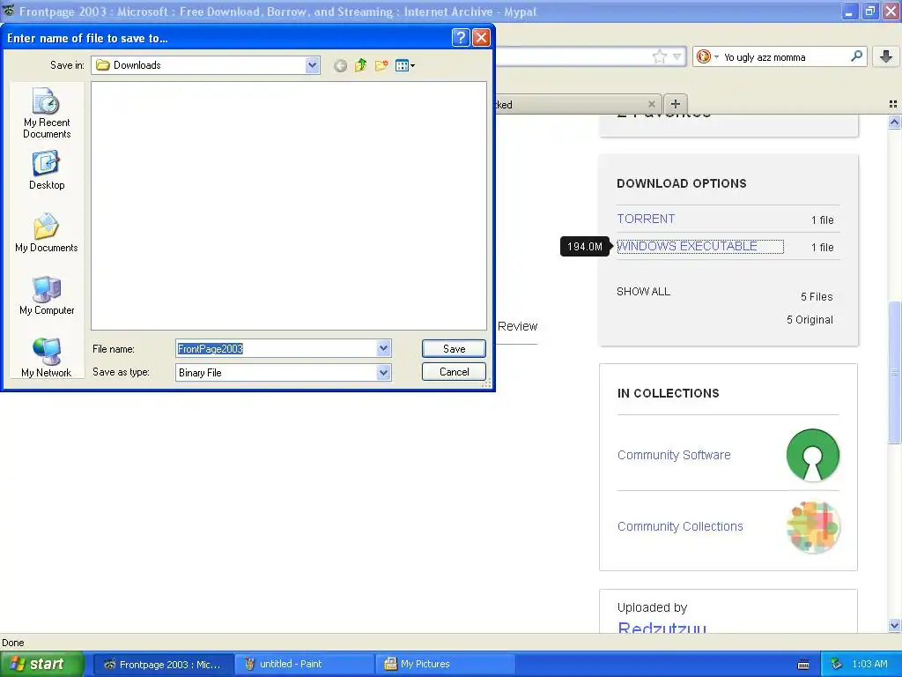
Task: Click the taskbar keyboard language icon
Action: click(x=803, y=665)
